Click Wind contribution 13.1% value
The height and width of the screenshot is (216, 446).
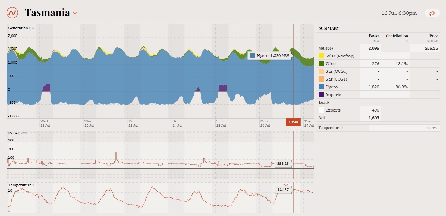[x=402, y=64]
